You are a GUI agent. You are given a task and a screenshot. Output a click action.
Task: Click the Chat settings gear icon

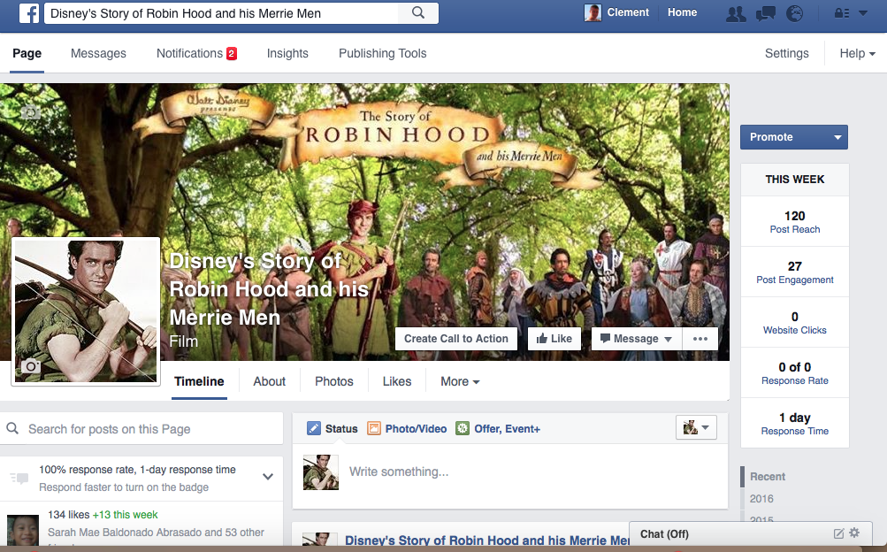tap(854, 533)
